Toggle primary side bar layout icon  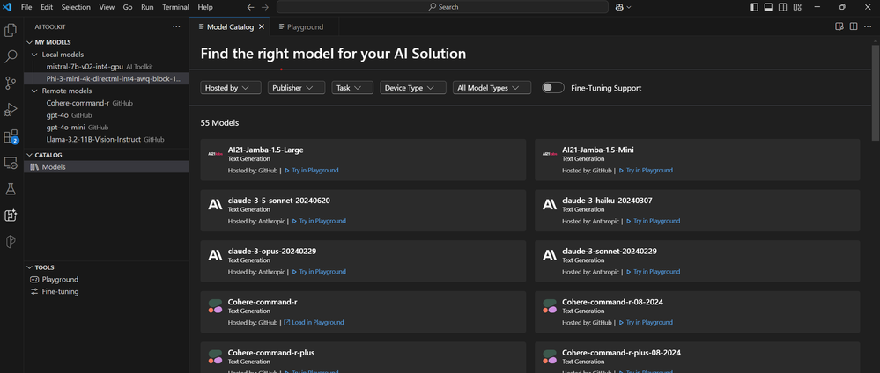(x=754, y=7)
